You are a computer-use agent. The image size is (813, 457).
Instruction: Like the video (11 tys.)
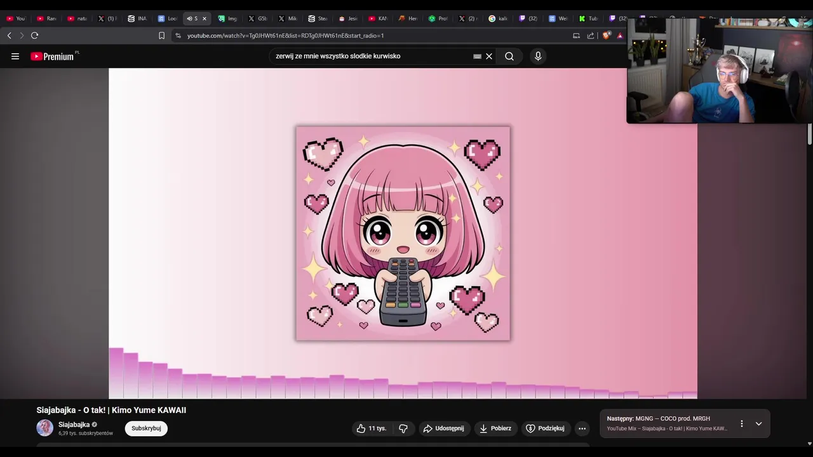click(372, 428)
